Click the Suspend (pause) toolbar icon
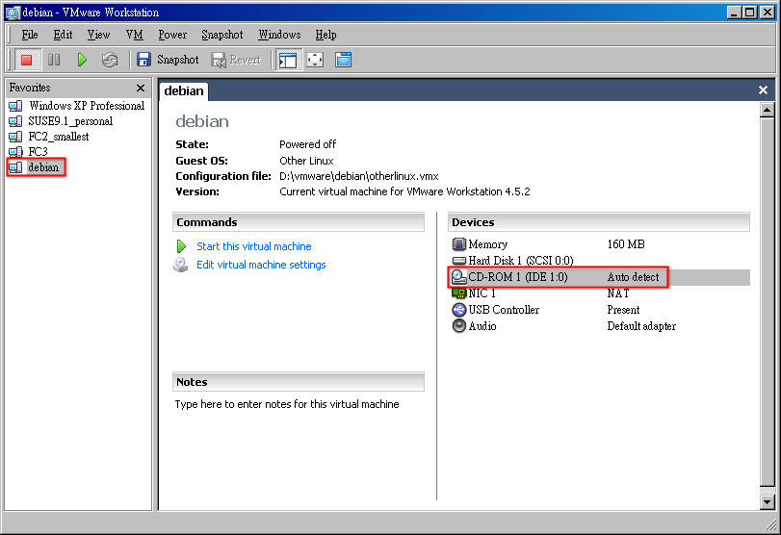Screen dimensions: 781x535 coord(54,60)
